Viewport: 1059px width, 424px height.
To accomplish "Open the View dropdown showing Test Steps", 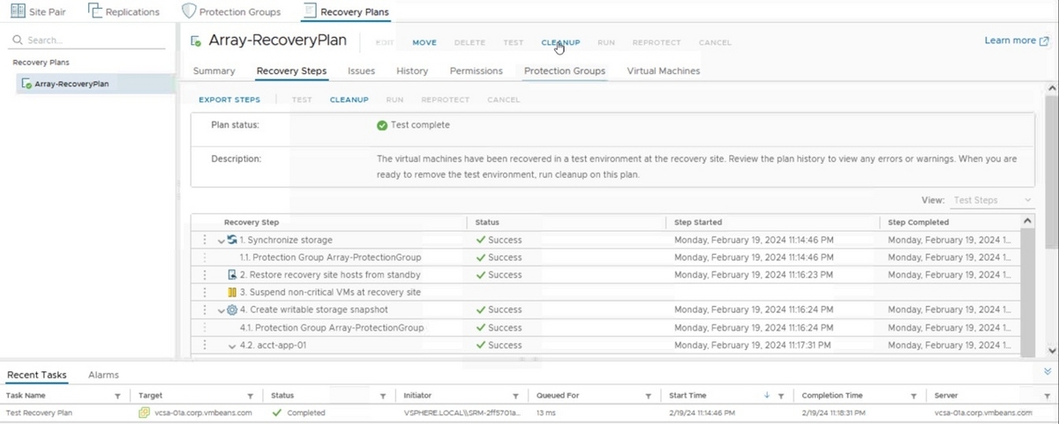I will 991,200.
